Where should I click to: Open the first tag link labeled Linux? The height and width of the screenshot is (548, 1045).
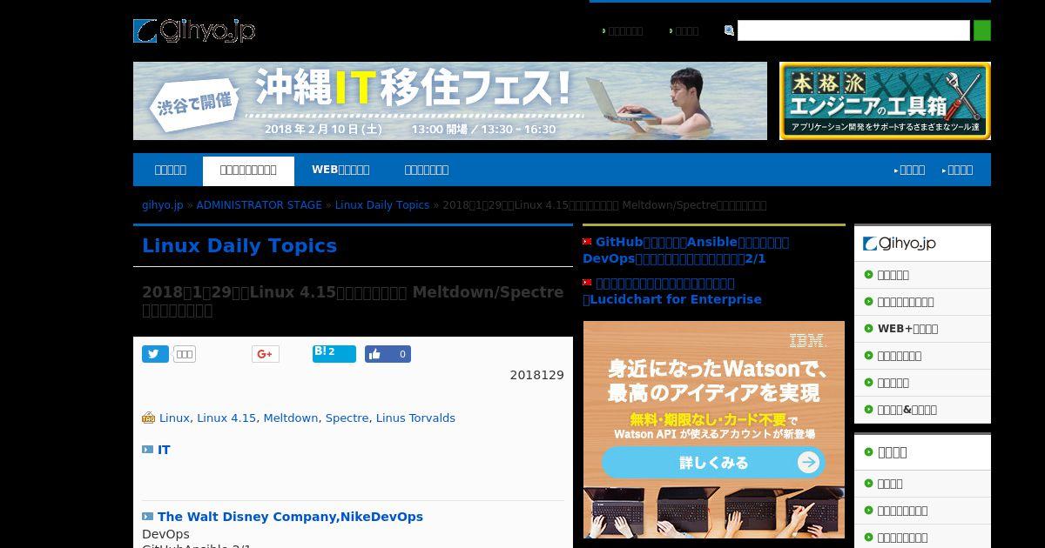(174, 418)
